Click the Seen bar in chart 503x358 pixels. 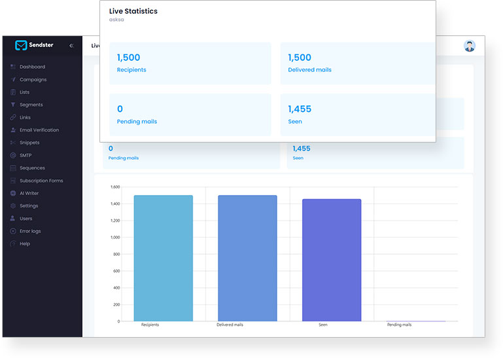click(x=332, y=260)
